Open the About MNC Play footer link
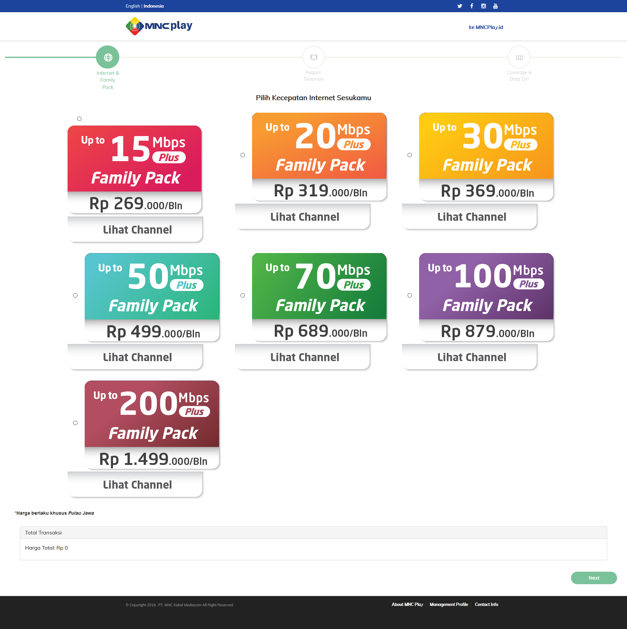Image resolution: width=627 pixels, height=629 pixels. (407, 604)
